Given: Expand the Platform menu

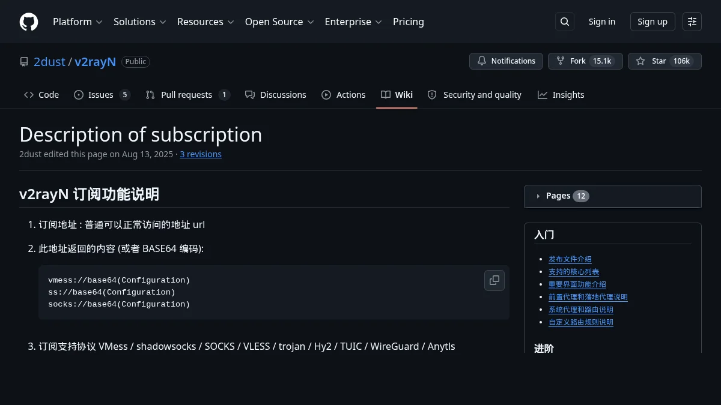Looking at the screenshot, I should (x=78, y=22).
